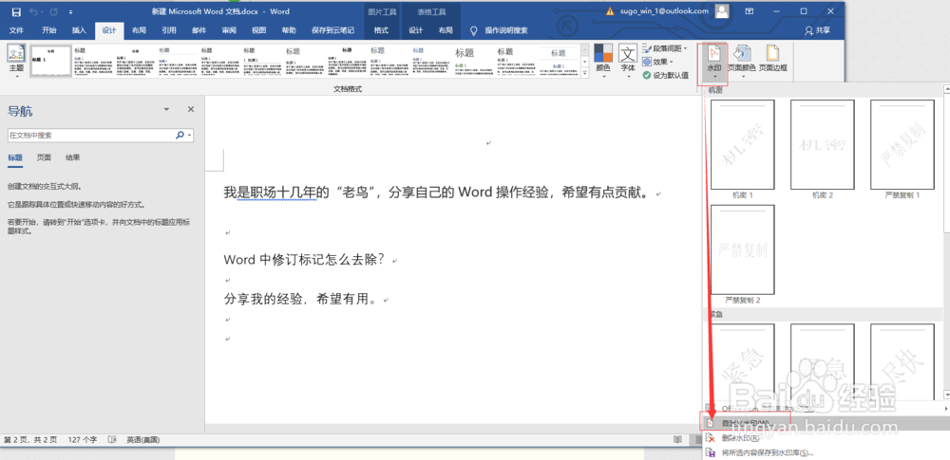Click the Ribbon Display Options icon
The height and width of the screenshot is (460, 950).
(x=750, y=11)
